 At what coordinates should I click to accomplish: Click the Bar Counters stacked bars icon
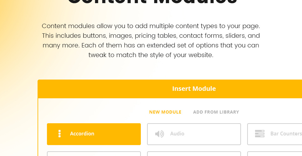[x=259, y=134]
